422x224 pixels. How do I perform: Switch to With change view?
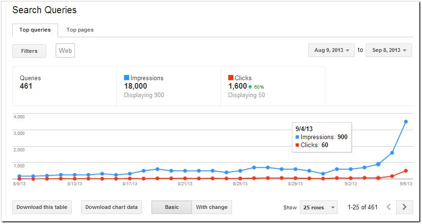(x=212, y=207)
